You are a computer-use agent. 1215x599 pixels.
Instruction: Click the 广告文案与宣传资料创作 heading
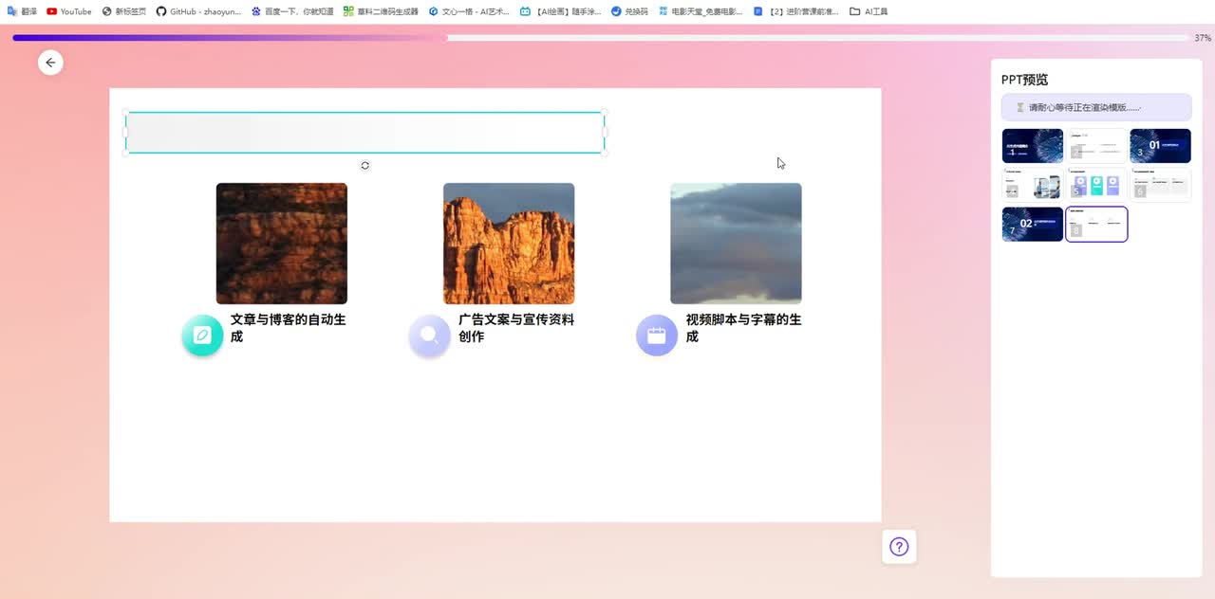tap(515, 328)
